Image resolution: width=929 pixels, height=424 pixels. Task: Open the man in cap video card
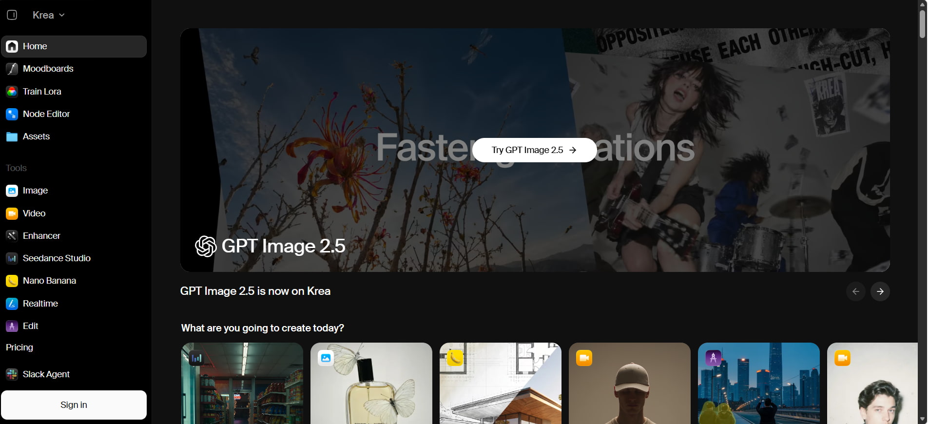click(x=630, y=383)
